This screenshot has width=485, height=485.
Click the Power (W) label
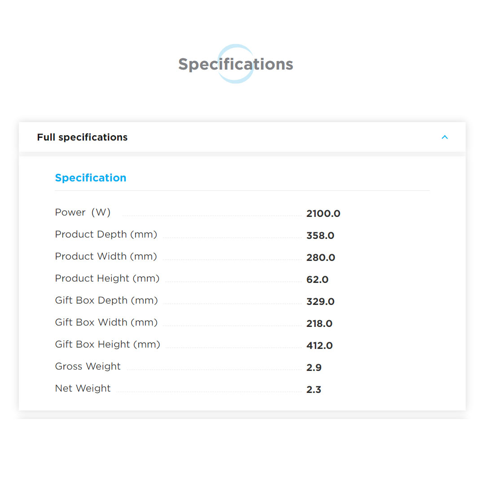83,212
